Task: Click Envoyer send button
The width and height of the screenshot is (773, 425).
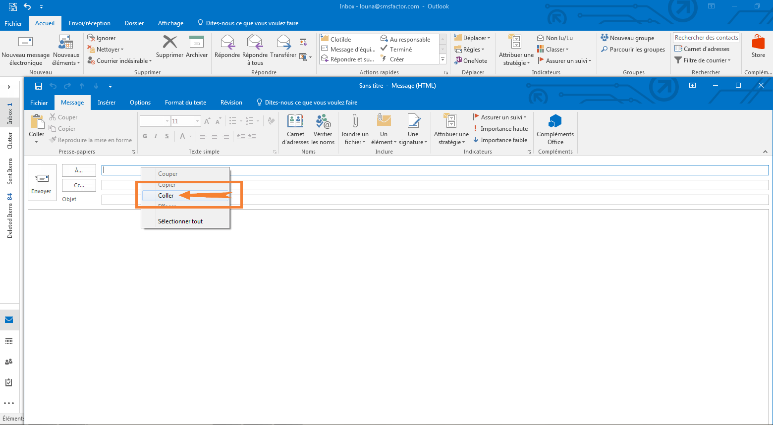Action: [x=42, y=182]
